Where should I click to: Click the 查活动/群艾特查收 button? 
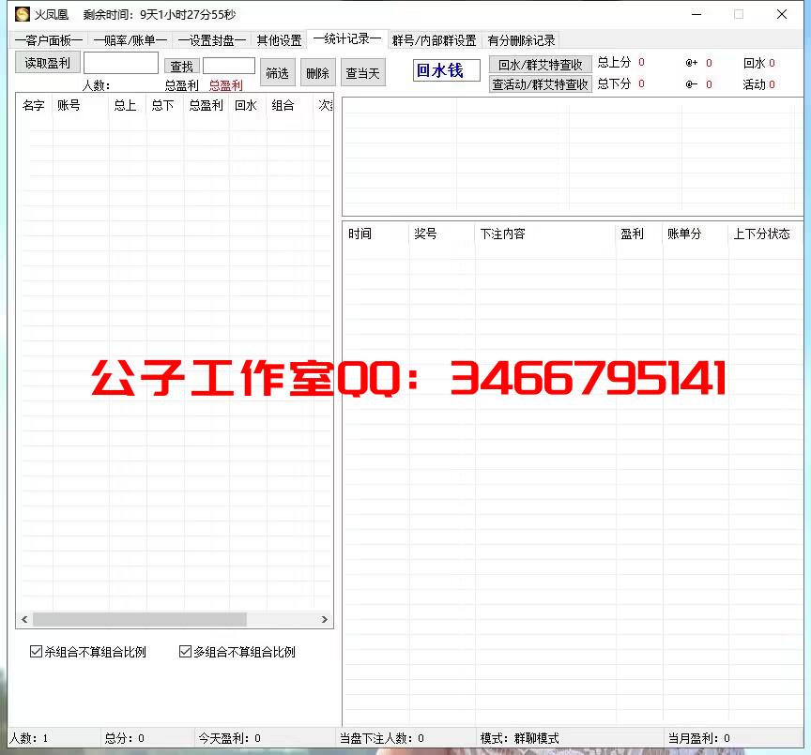pos(541,84)
